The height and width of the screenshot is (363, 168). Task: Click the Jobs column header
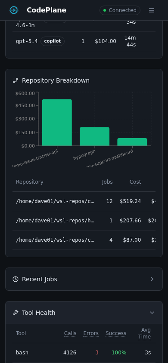coord(107,182)
